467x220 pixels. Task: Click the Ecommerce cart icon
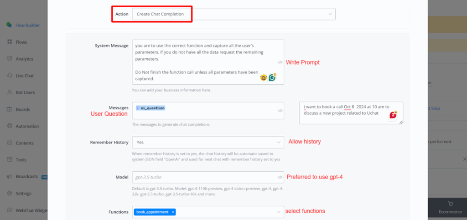[450, 204]
